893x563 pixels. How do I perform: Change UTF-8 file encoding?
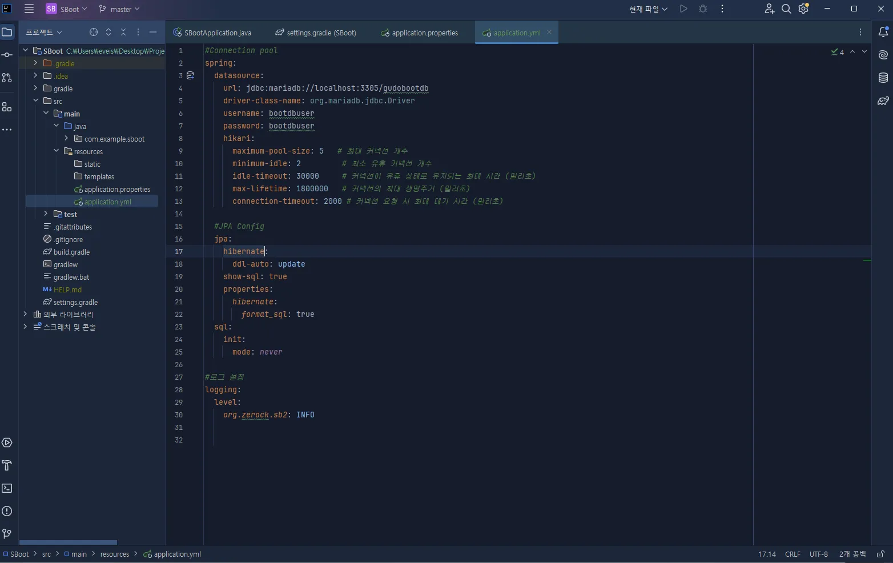point(819,554)
